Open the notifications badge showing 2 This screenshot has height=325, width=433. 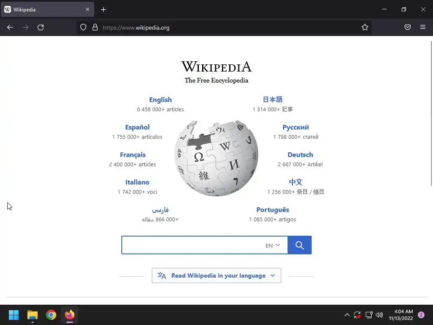(x=421, y=315)
